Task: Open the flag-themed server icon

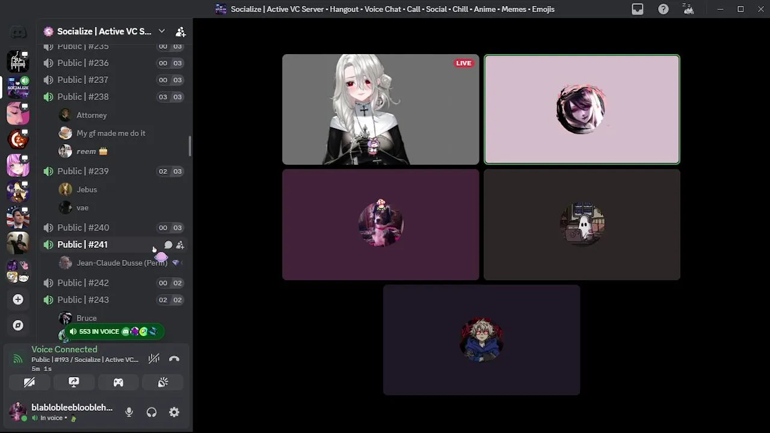Action: point(18,217)
